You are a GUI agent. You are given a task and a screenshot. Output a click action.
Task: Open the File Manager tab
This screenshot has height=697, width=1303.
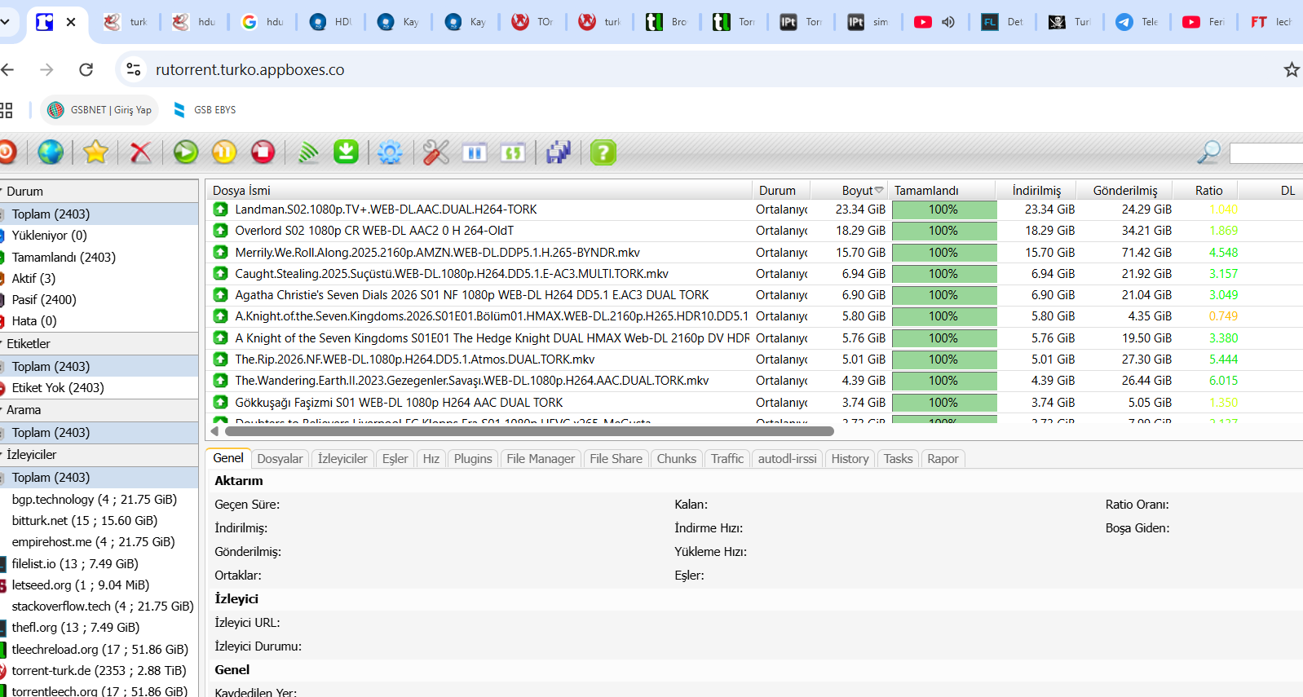point(540,459)
